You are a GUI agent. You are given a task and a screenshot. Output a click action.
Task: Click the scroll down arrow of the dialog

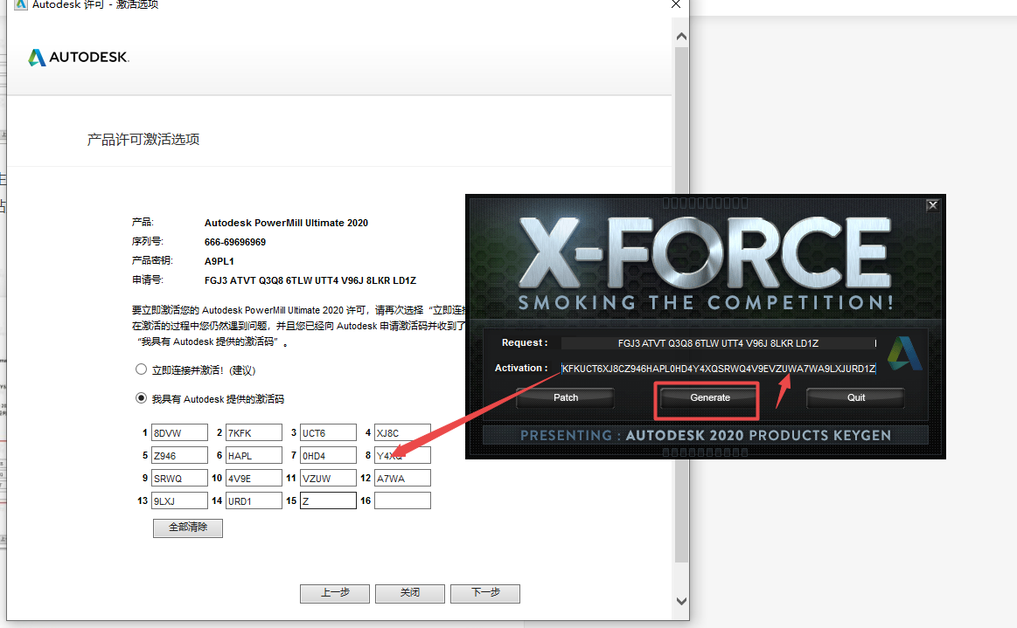point(681,601)
